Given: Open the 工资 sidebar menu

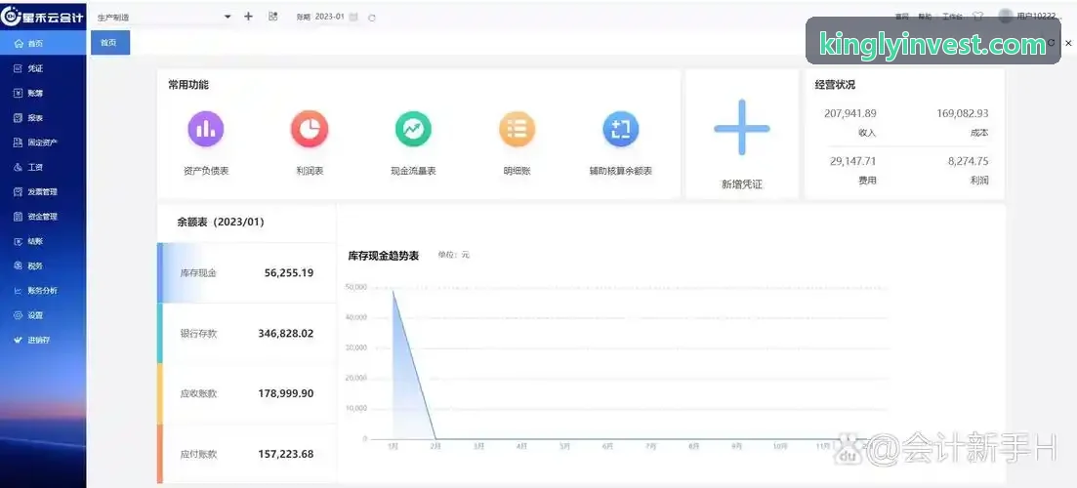Looking at the screenshot, I should coord(43,168).
